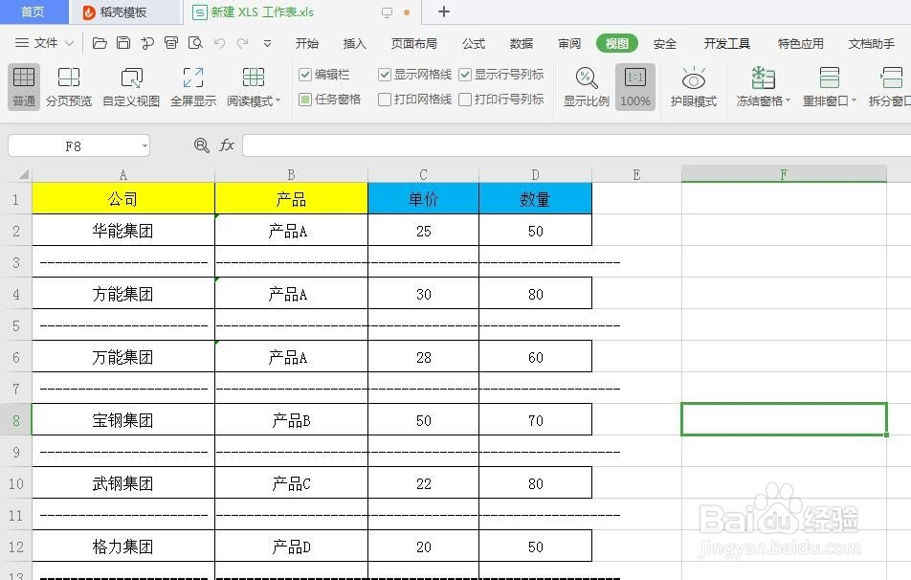Enable Eye Protection mode (护眼模式)
Viewport: 911px width, 580px height.
pyautogui.click(x=693, y=86)
